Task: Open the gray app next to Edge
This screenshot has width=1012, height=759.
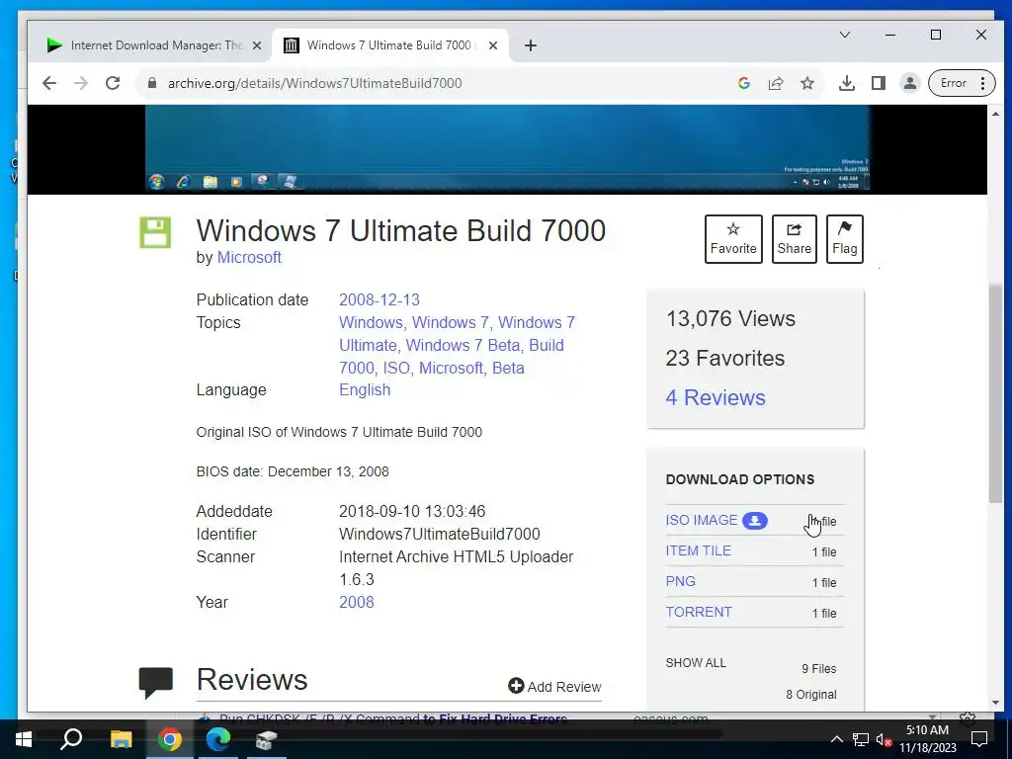Action: [x=265, y=739]
